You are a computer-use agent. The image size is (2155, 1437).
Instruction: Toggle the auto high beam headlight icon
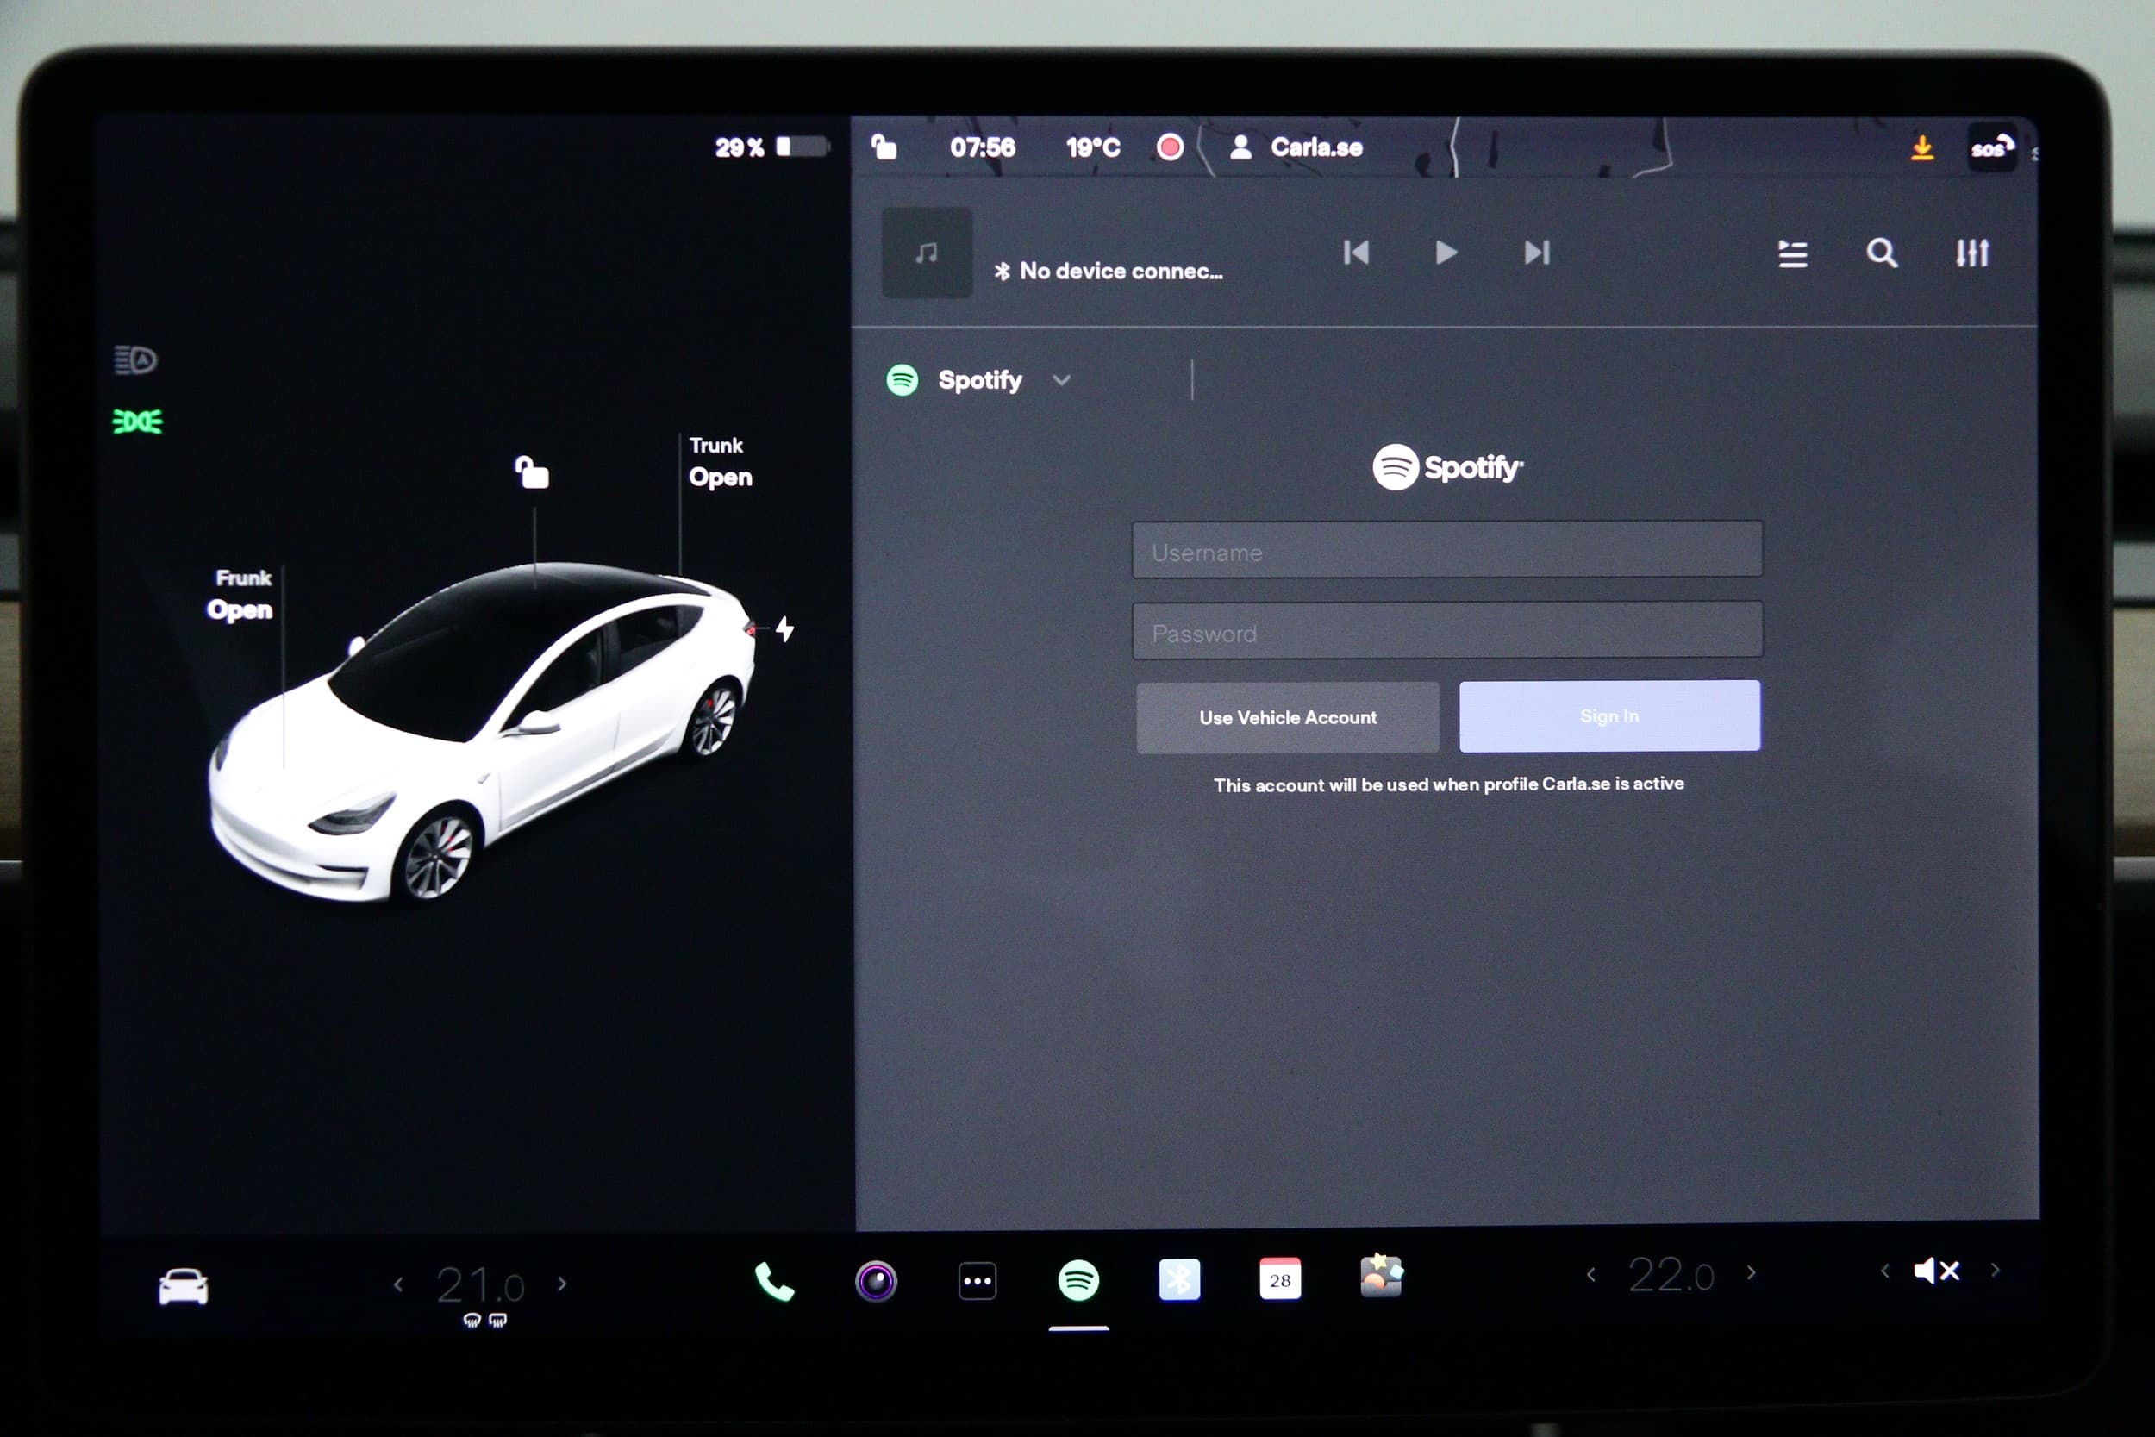pyautogui.click(x=135, y=360)
